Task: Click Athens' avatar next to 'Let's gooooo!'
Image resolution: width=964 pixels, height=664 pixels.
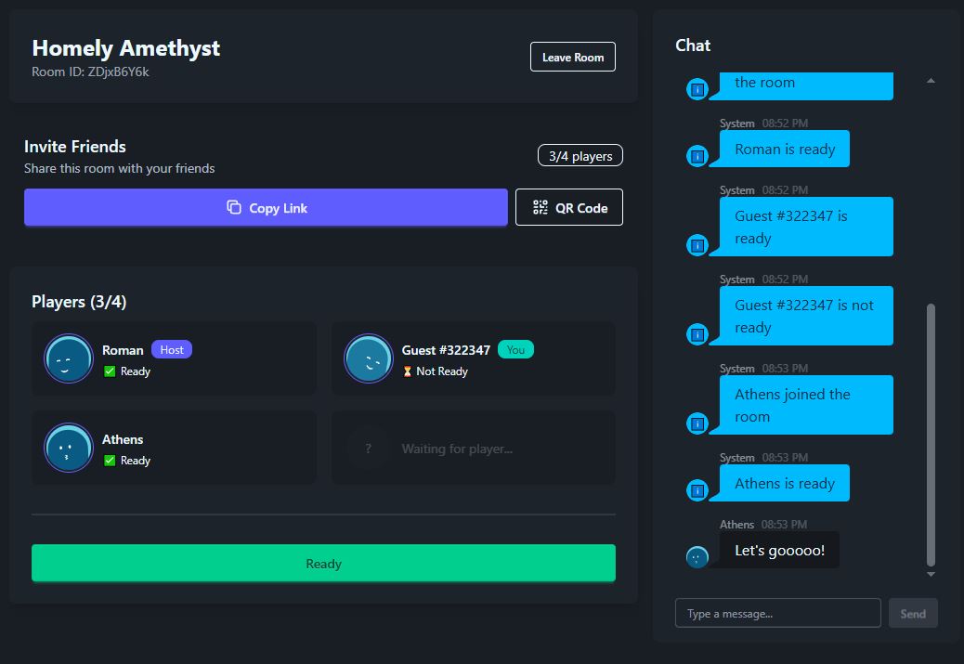Action: 697,557
